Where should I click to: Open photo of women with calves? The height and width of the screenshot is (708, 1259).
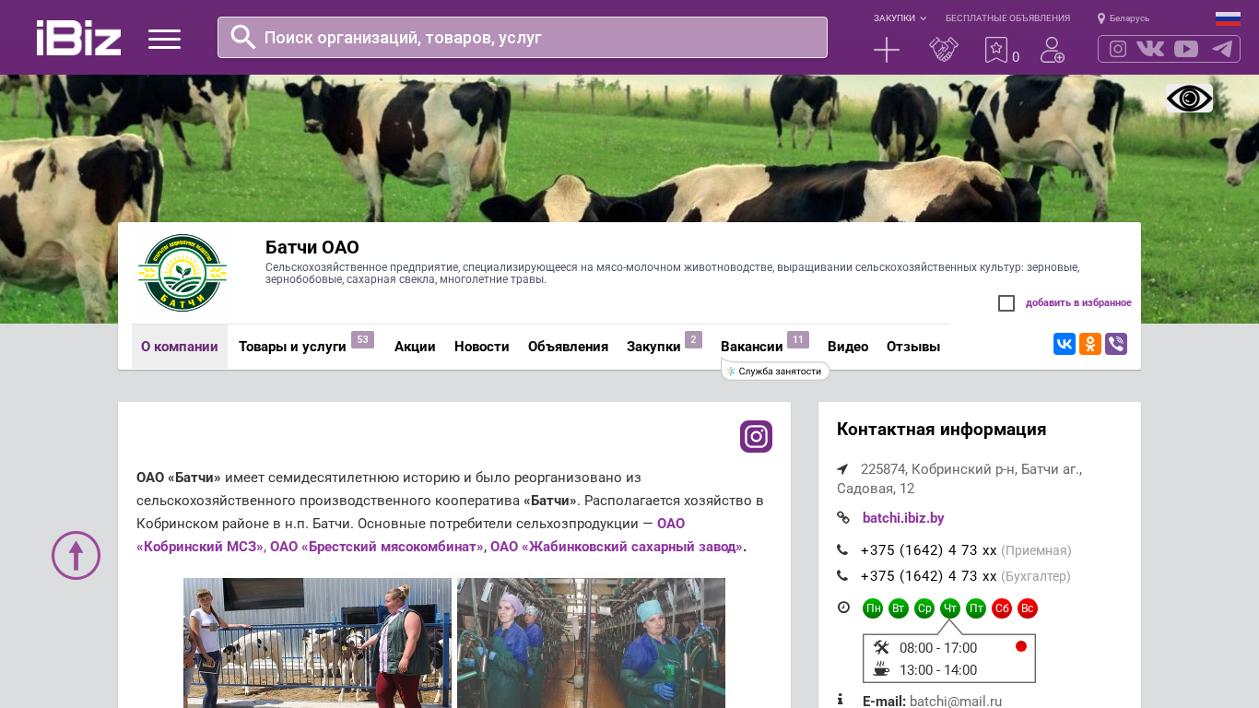[x=317, y=643]
